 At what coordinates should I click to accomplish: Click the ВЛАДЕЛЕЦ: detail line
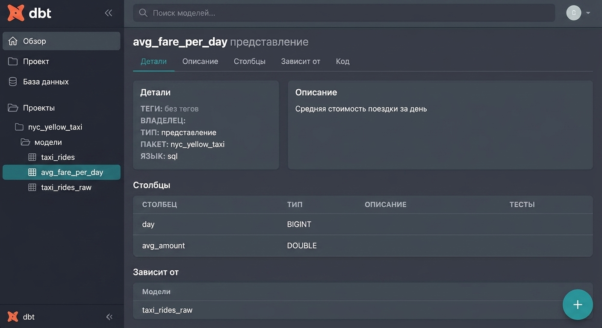tap(163, 120)
